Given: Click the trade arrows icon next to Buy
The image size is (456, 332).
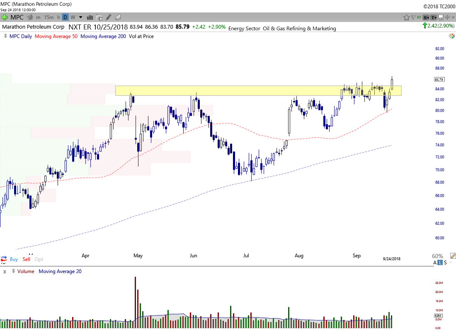Looking at the screenshot, I should click(4, 259).
